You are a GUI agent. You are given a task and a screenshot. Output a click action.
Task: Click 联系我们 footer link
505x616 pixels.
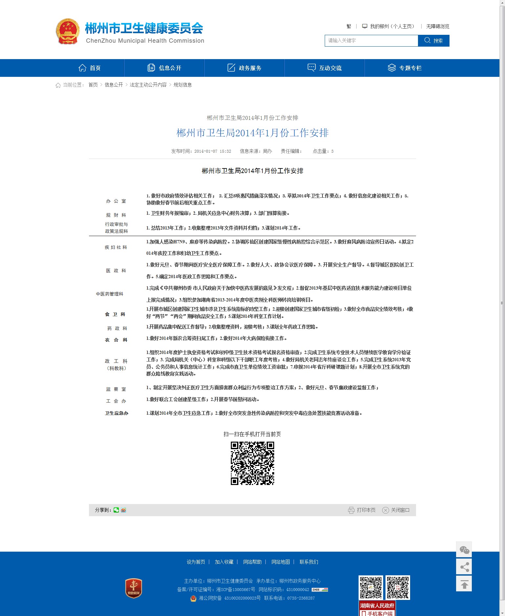click(309, 562)
